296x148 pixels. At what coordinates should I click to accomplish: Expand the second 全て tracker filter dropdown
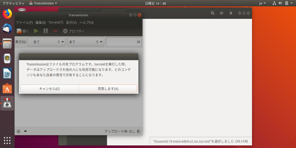(x=86, y=42)
